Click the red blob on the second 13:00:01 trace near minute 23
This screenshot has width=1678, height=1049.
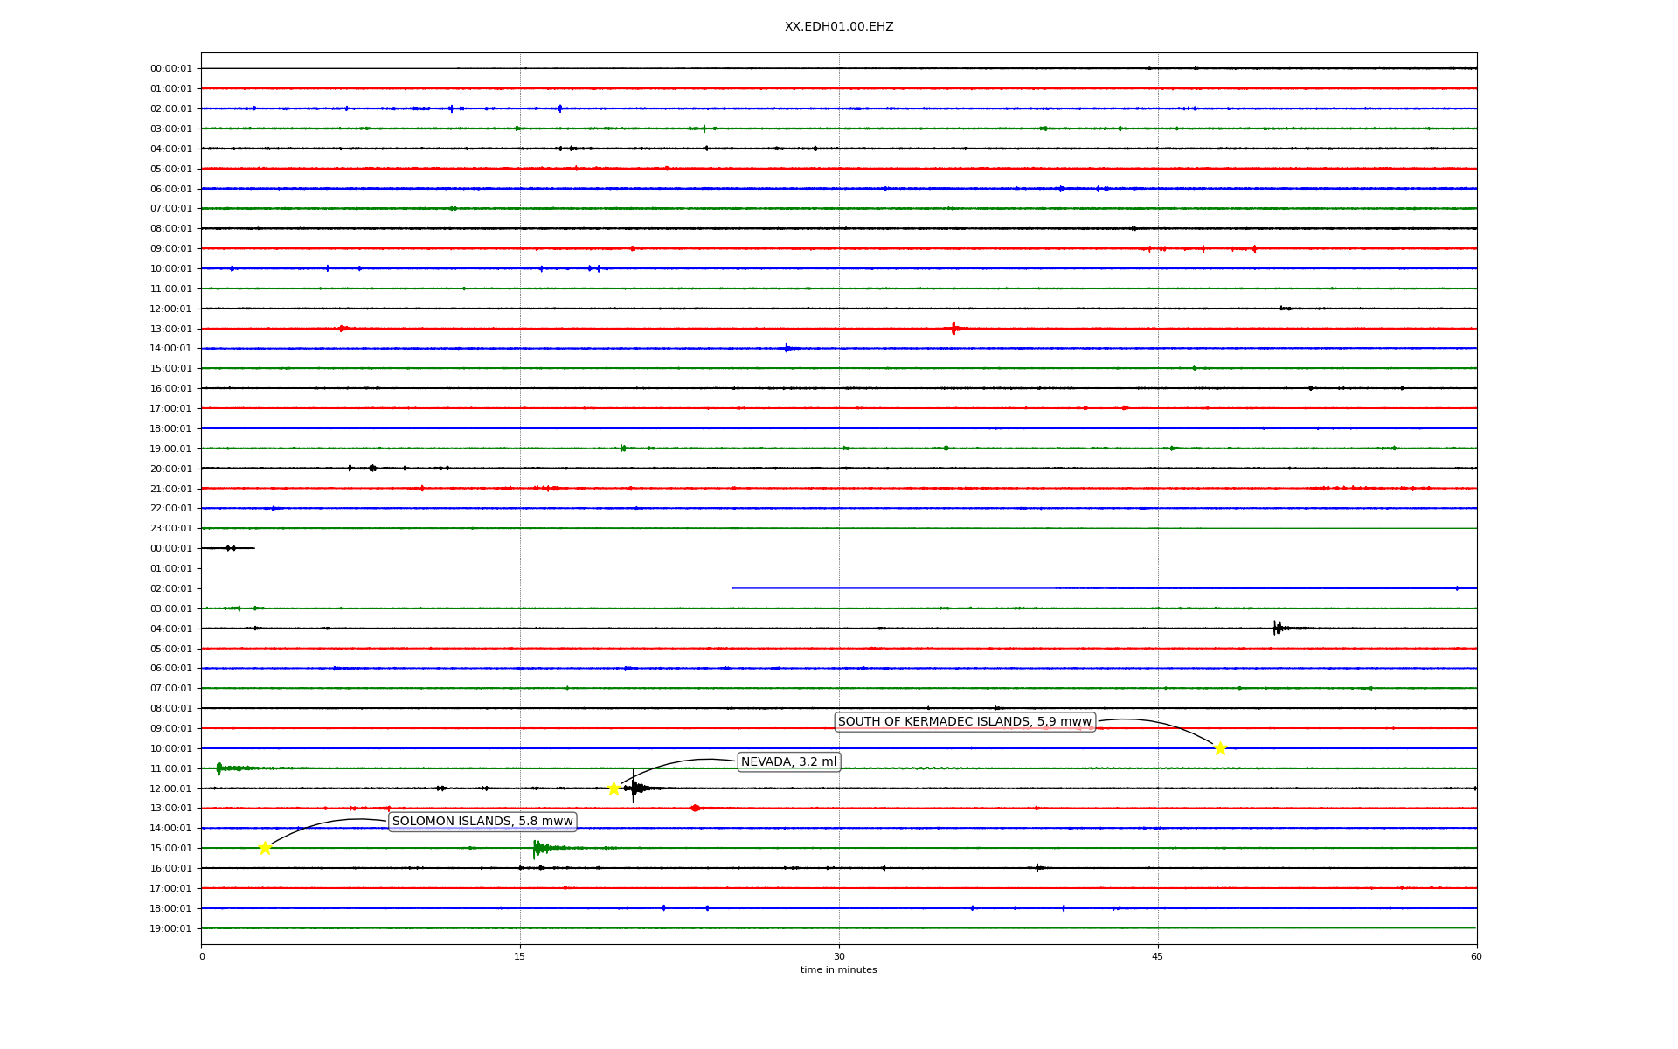[695, 809]
